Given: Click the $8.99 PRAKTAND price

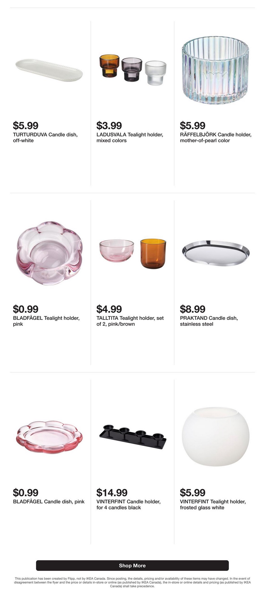Looking at the screenshot, I should (x=193, y=309).
